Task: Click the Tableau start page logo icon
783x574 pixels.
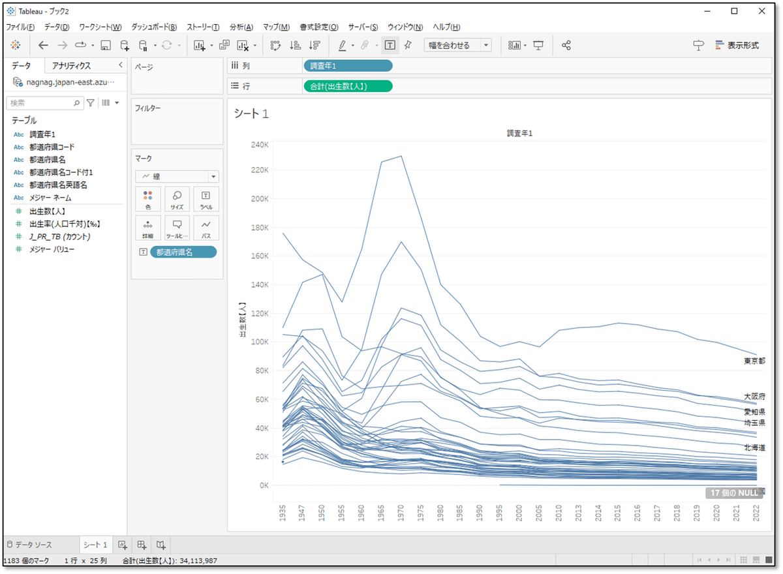Action: pyautogui.click(x=16, y=45)
